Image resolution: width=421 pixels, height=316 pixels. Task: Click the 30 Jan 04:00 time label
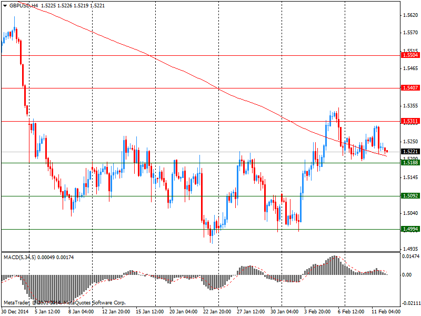pos(284,312)
